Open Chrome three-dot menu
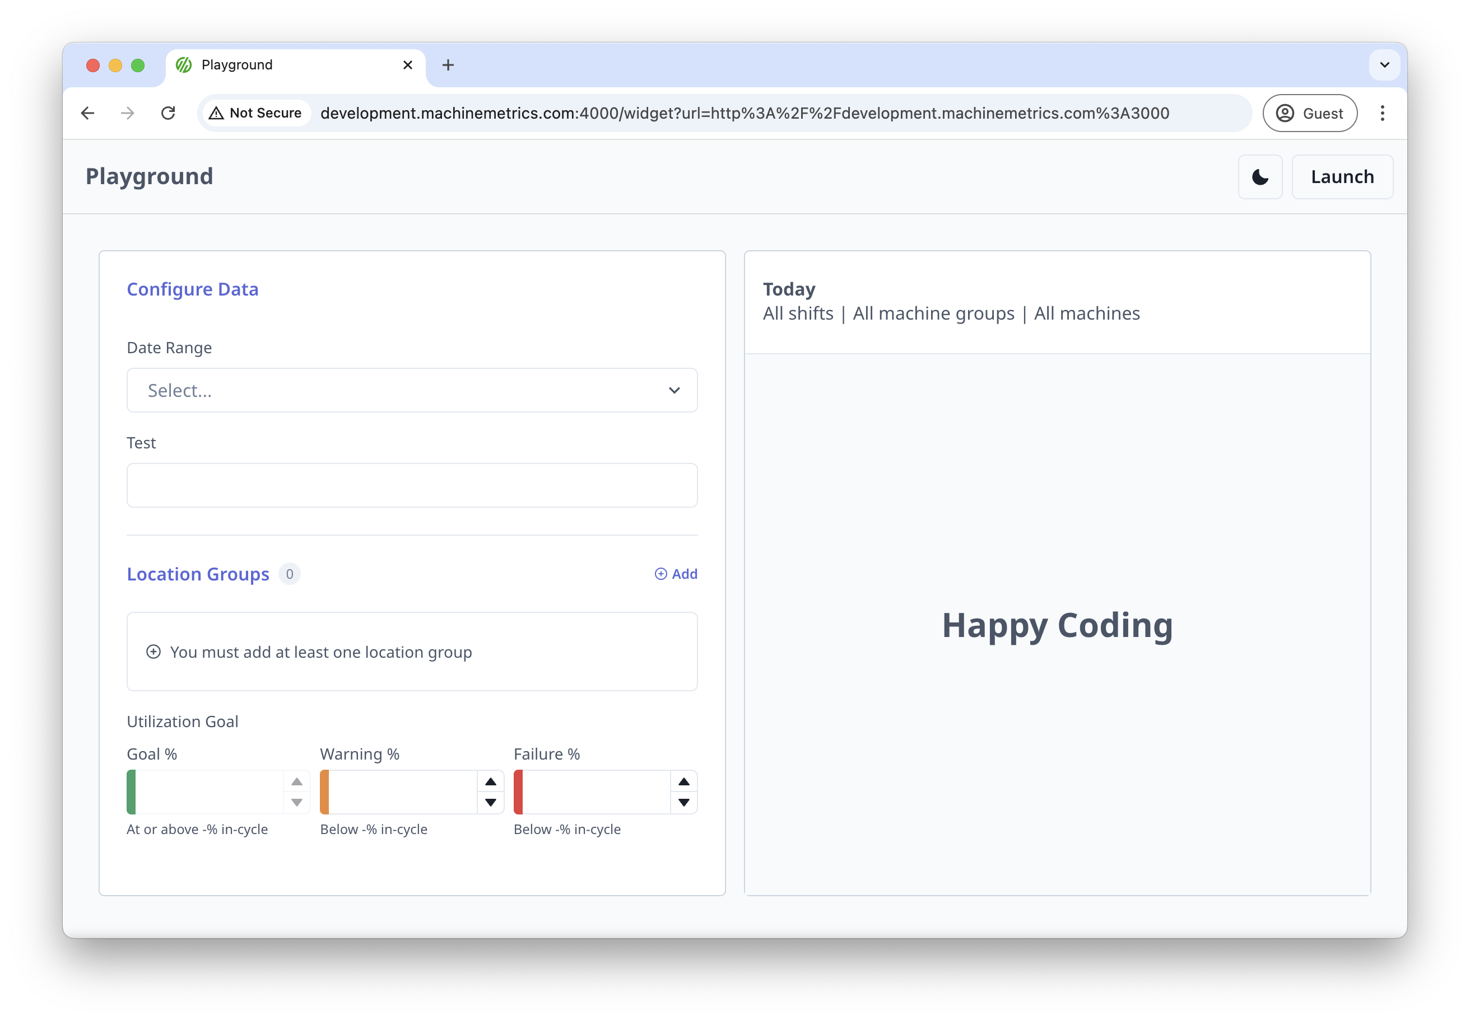1470x1021 pixels. [1382, 113]
